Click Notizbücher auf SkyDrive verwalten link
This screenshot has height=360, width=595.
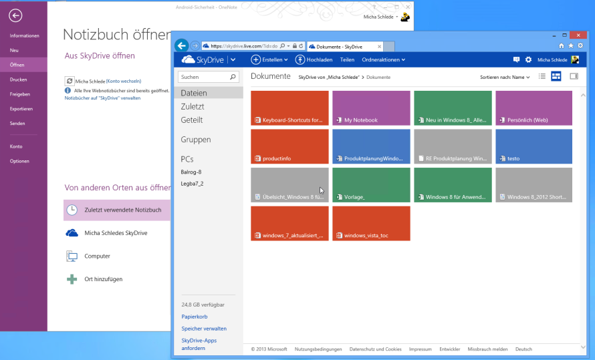point(102,98)
